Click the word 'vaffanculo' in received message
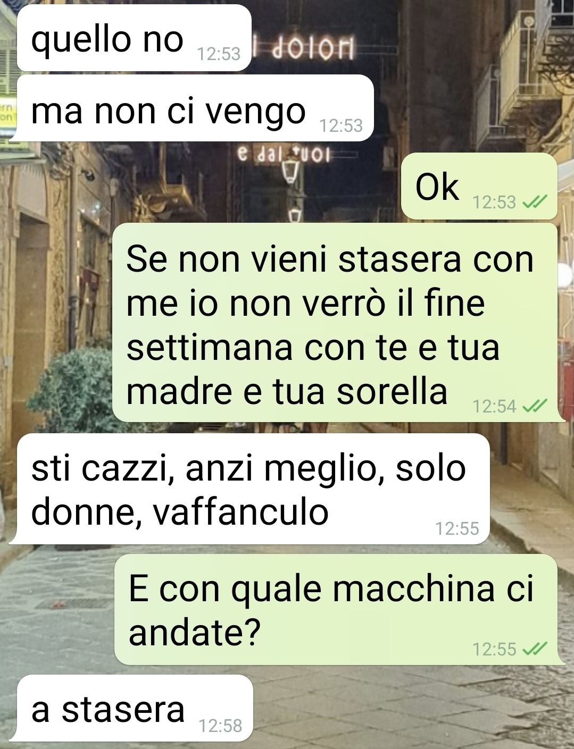The height and width of the screenshot is (749, 574). [240, 512]
